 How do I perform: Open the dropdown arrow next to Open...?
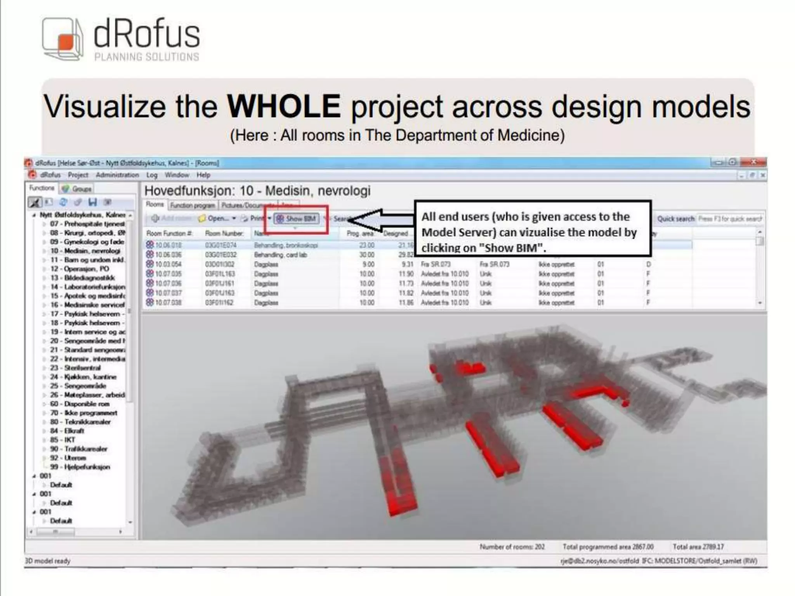(x=234, y=219)
